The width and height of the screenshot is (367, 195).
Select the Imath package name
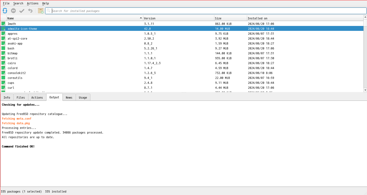12,24
